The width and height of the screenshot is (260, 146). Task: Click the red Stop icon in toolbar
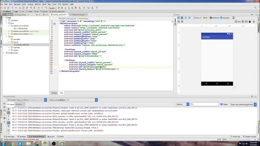pyautogui.click(x=76, y=8)
